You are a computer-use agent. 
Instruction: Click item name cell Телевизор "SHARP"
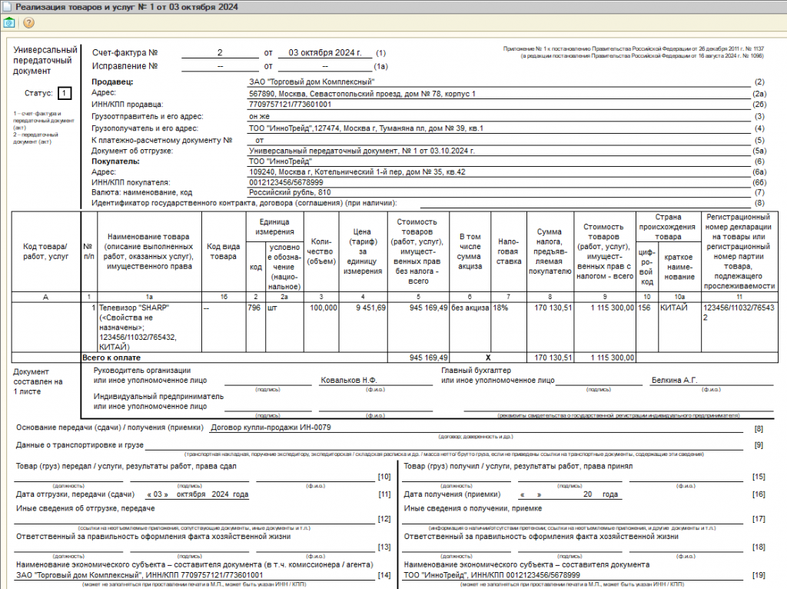click(x=149, y=327)
